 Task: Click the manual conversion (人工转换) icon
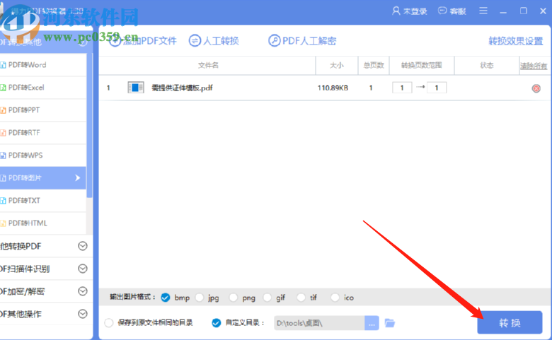pyautogui.click(x=195, y=41)
